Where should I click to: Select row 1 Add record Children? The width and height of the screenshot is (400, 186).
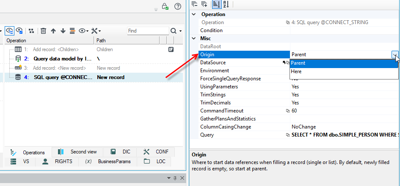tap(94, 49)
